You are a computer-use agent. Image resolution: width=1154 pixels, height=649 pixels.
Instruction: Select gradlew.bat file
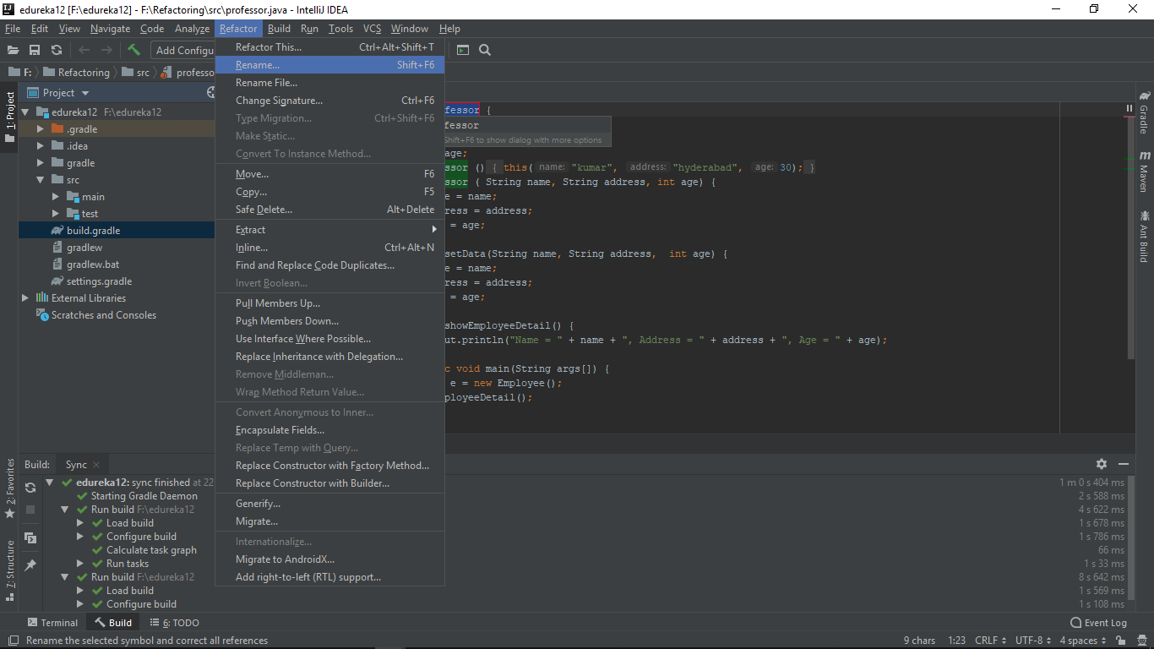tap(93, 265)
